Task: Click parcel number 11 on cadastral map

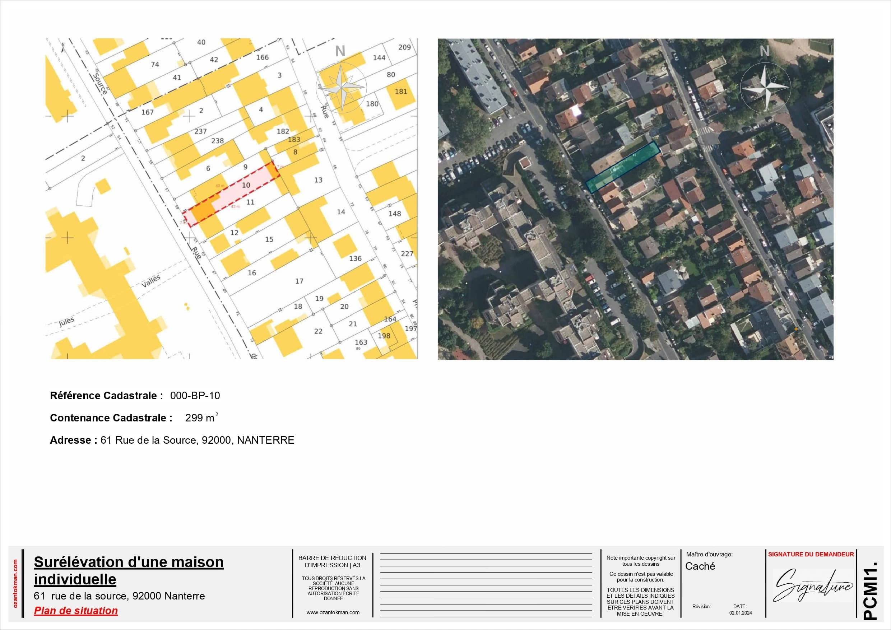Action: (x=250, y=202)
